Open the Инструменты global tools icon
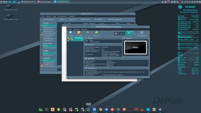The image size is (201, 113). click(142, 33)
